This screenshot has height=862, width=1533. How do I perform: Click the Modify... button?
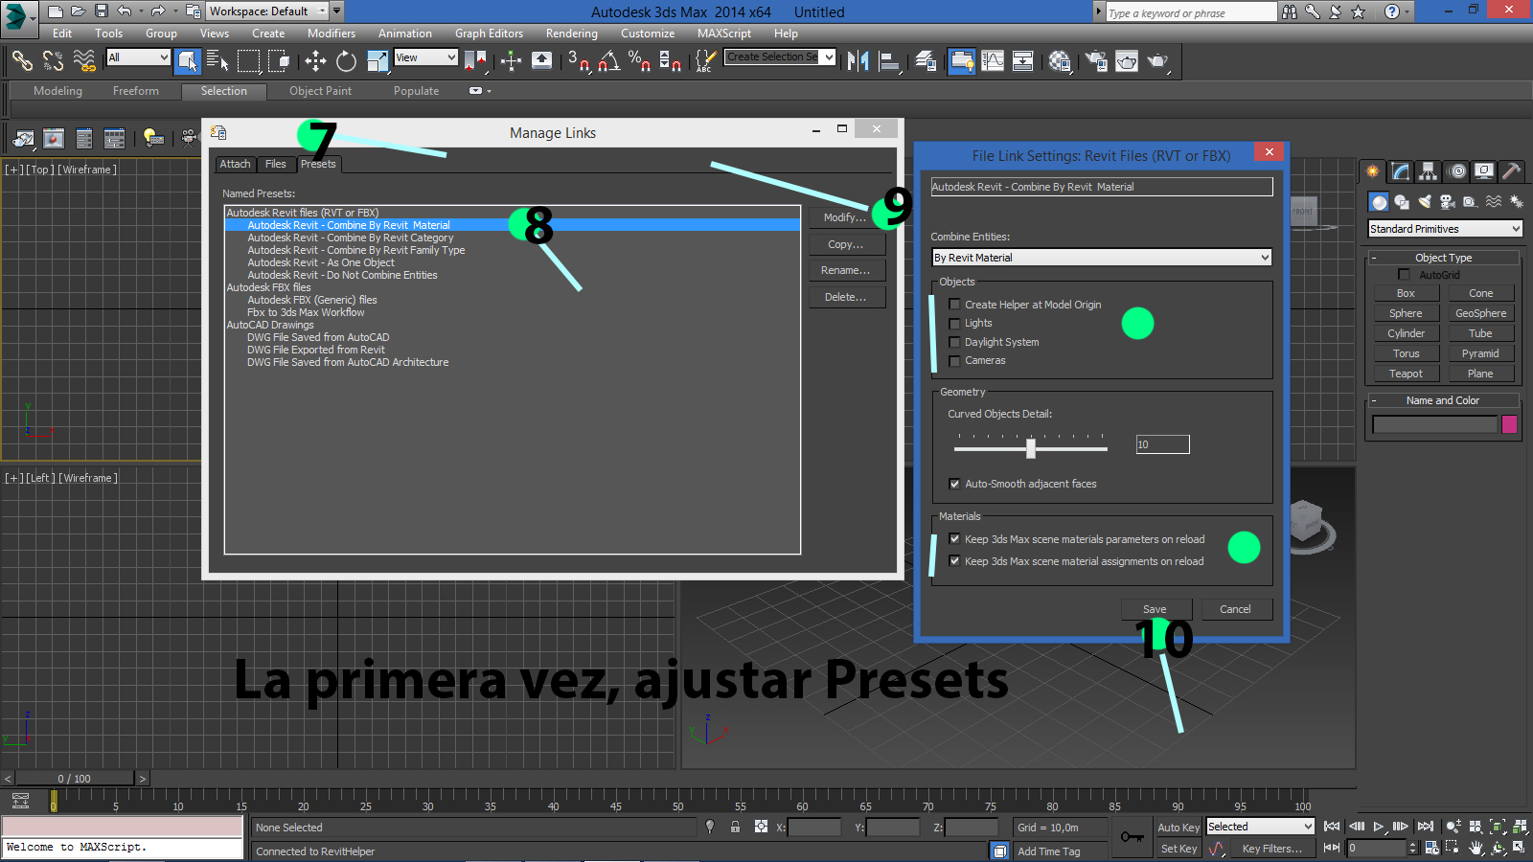(x=845, y=217)
